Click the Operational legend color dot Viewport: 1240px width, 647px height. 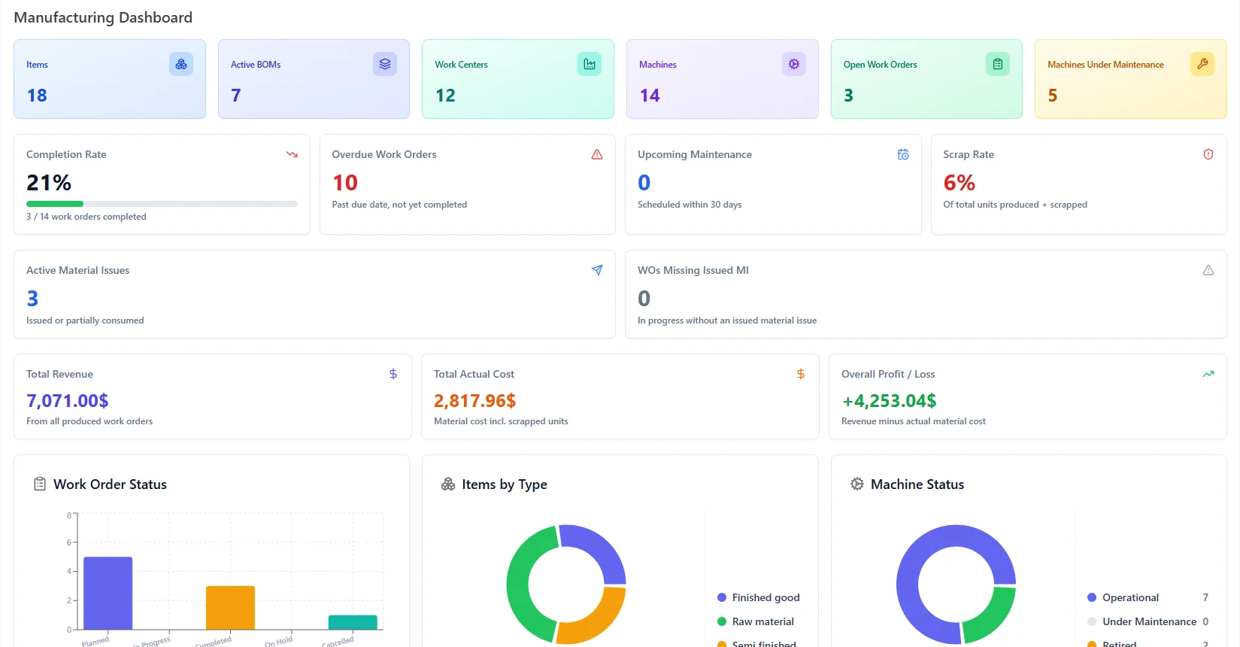click(1092, 597)
